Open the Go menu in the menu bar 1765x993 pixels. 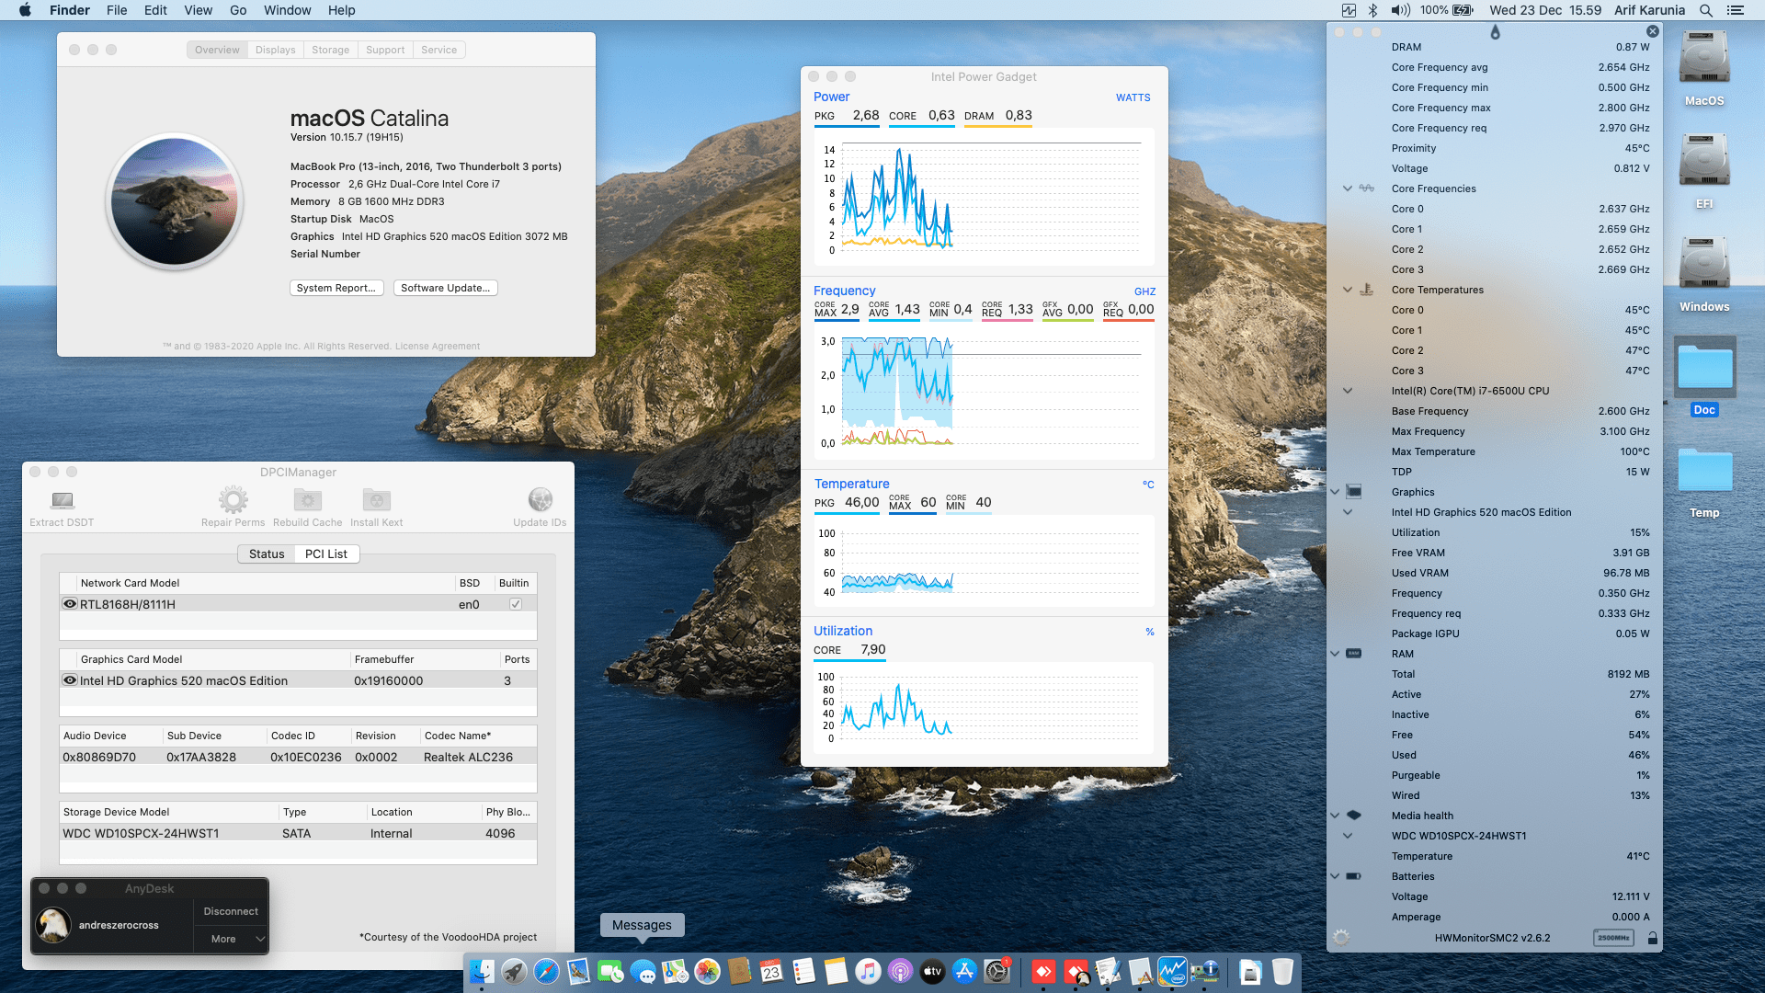click(x=237, y=10)
